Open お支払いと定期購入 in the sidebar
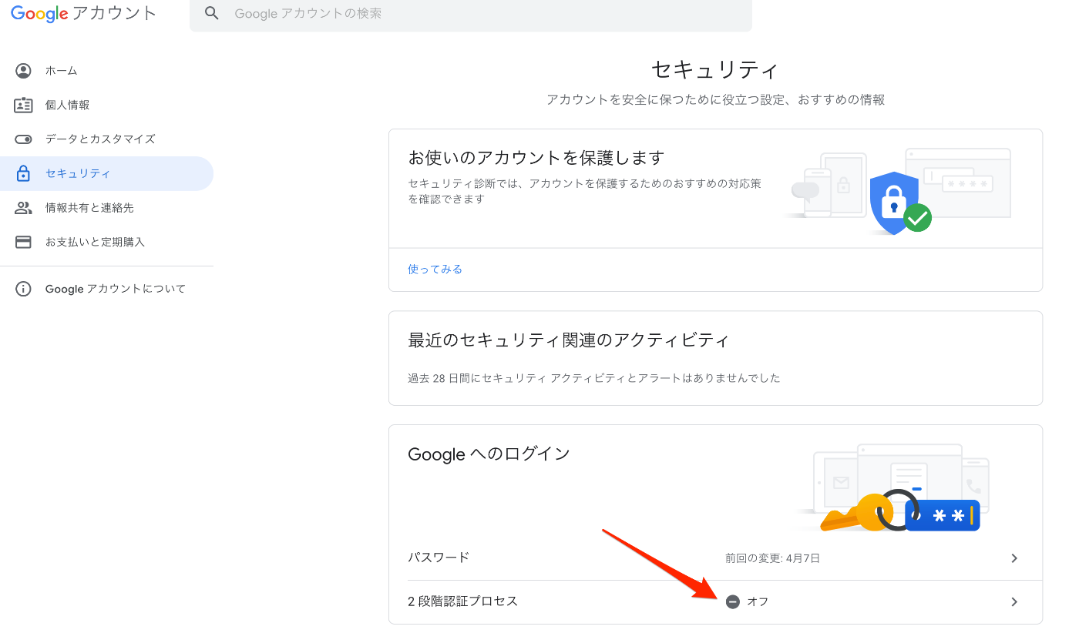This screenshot has width=1079, height=633. coord(106,242)
